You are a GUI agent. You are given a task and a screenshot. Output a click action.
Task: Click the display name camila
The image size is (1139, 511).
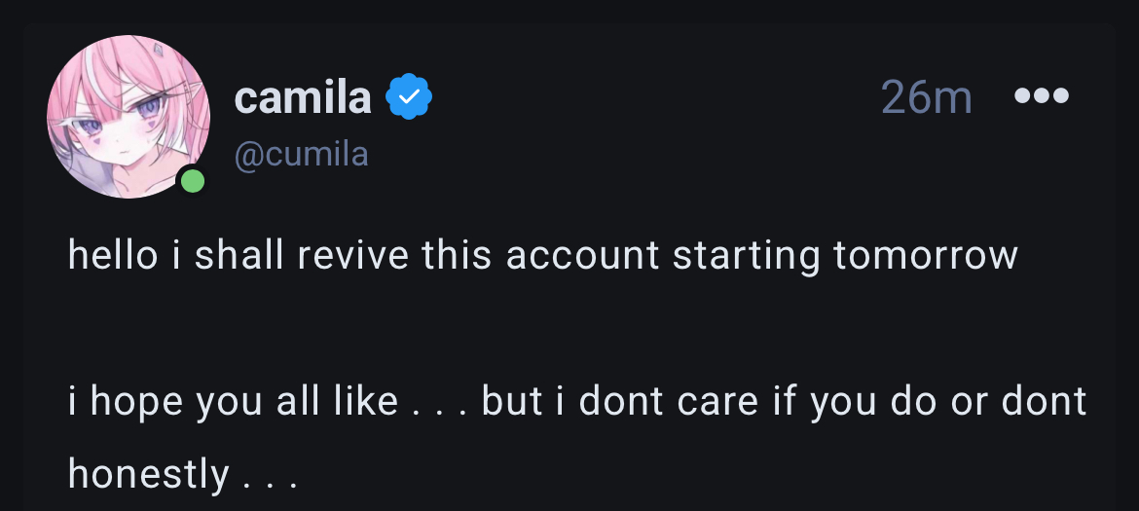pos(303,97)
